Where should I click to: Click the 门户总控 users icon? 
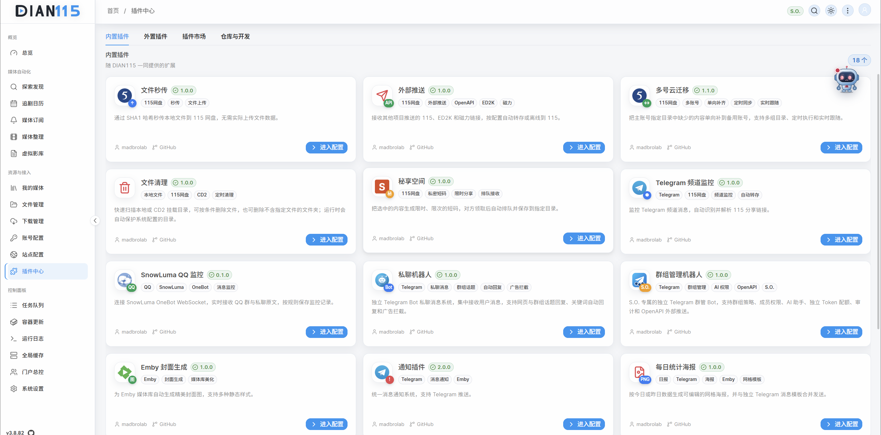(14, 372)
